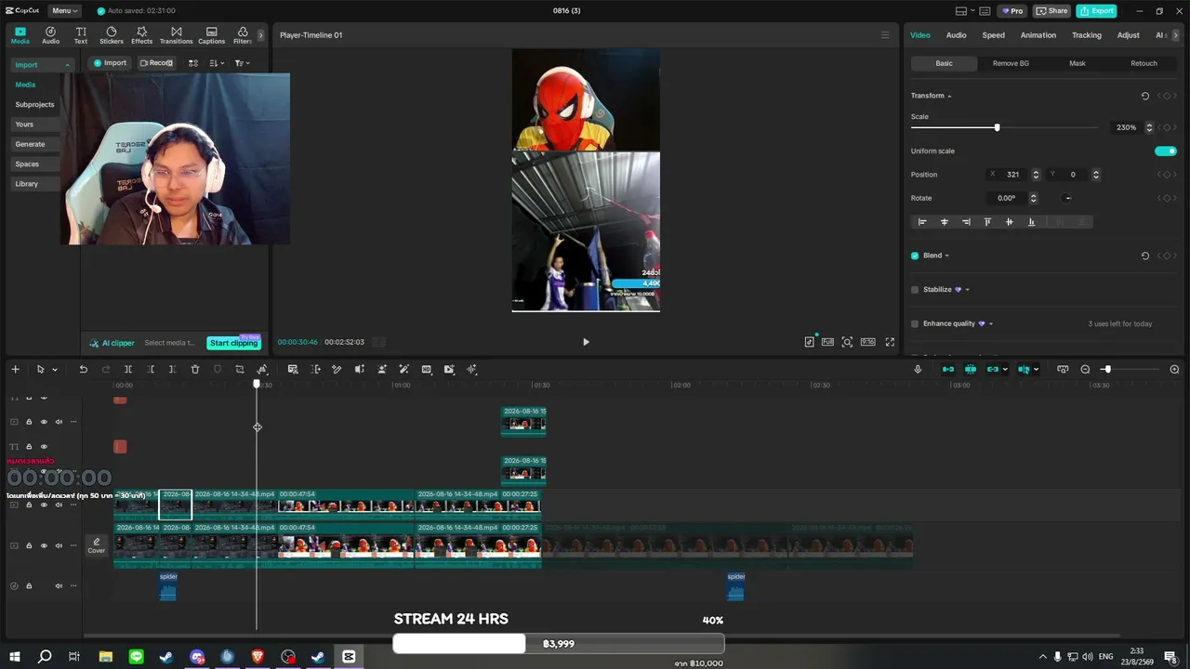Open the media sort dropdown
This screenshot has height=669, width=1190.
tap(217, 63)
